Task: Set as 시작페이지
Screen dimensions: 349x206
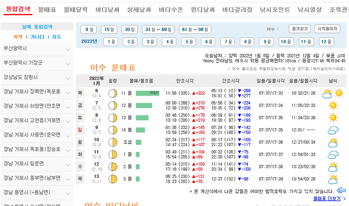Action: [x=327, y=29]
